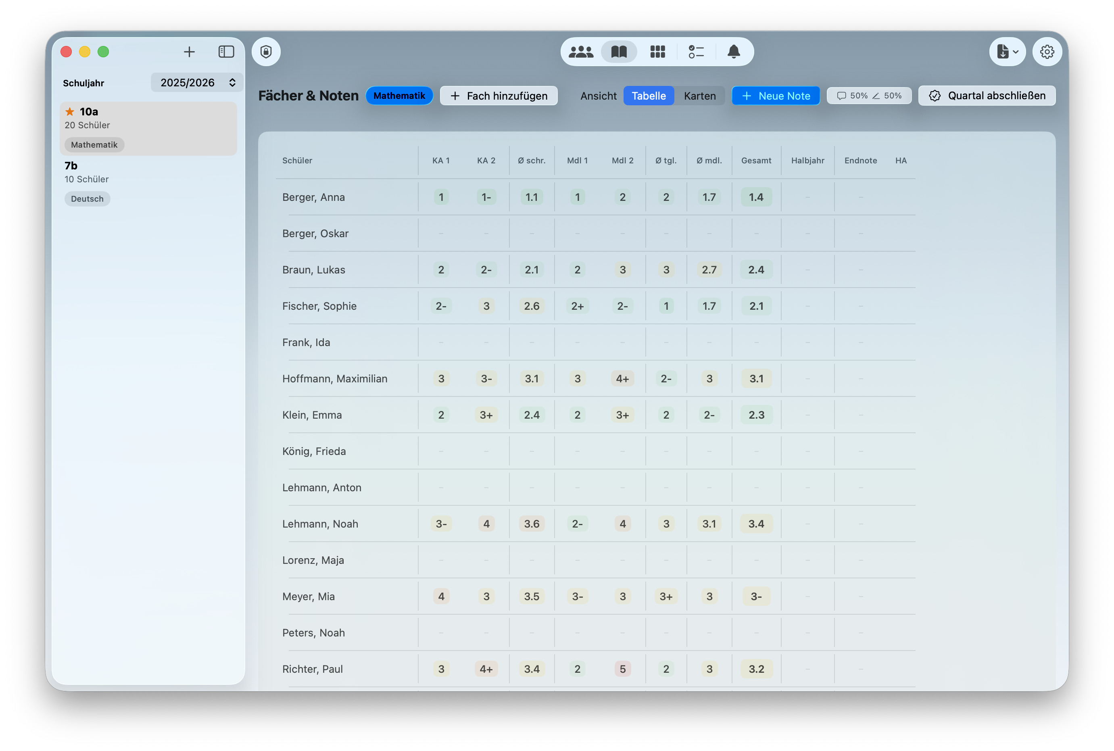Open the Schuljahr 2025/2026 dropdown
The height and width of the screenshot is (751, 1114).
pos(197,82)
